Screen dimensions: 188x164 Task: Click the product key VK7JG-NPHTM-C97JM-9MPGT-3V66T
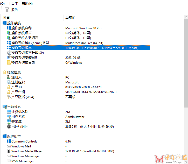pos(91,92)
